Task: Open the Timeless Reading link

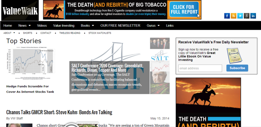Action: (x=70, y=33)
